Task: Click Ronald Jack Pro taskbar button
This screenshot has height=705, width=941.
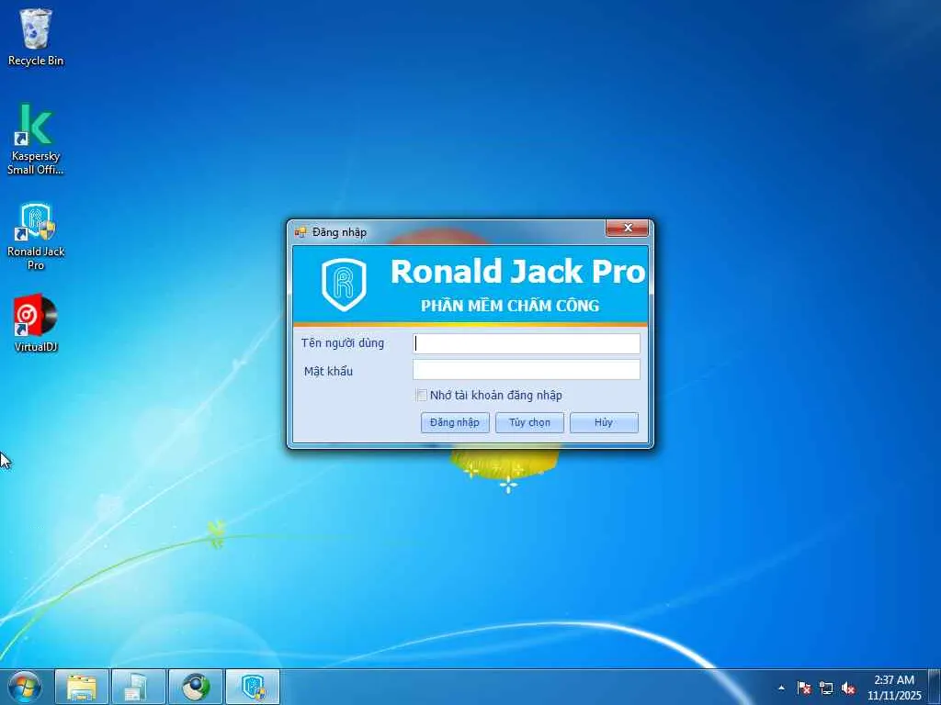Action: tap(253, 687)
